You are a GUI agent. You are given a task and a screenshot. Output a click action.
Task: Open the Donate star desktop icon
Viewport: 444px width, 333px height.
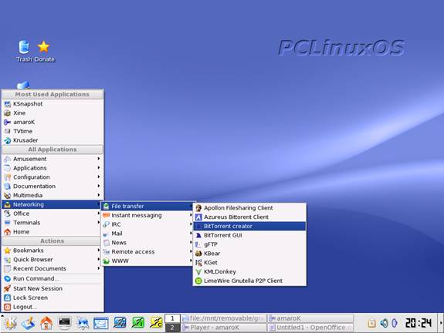[44, 51]
